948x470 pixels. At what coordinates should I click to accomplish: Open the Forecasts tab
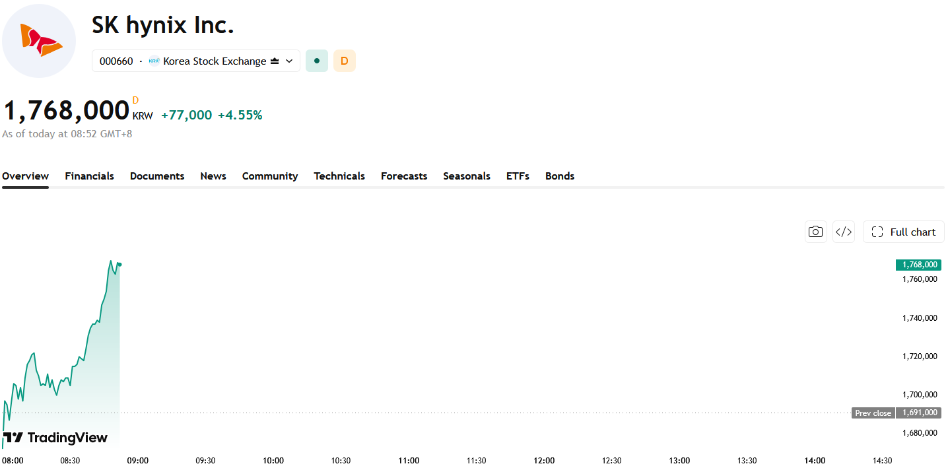point(404,176)
